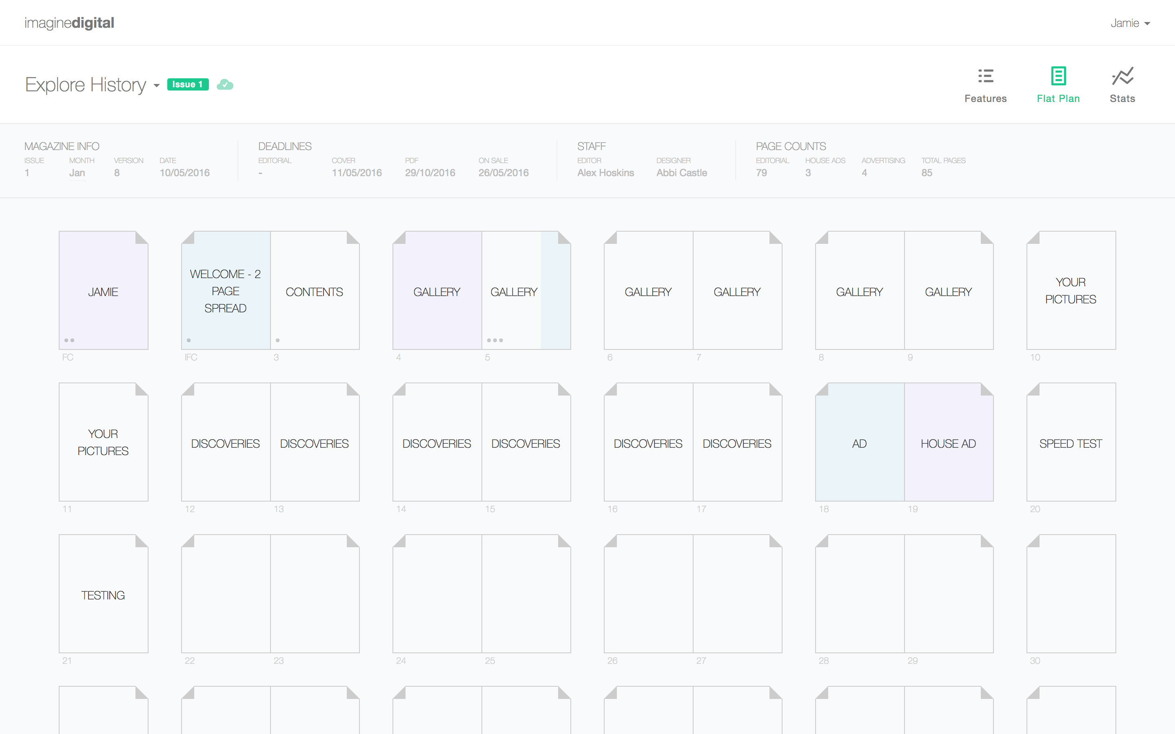Click the three dots on page 5
The width and height of the screenshot is (1175, 734).
(495, 340)
